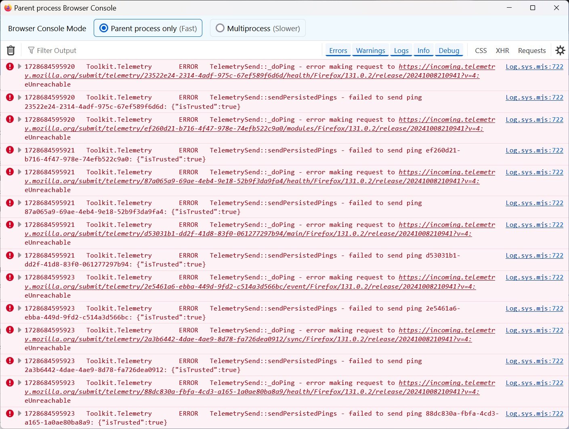The height and width of the screenshot is (429, 569).
Task: Click error icon of 2e5461a6 sendPersistedPings row
Action: (x=10, y=308)
